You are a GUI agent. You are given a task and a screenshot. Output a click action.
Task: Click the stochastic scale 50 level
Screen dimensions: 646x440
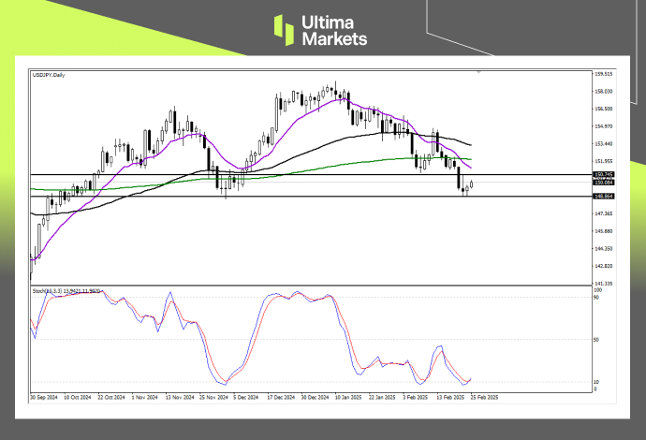point(596,340)
